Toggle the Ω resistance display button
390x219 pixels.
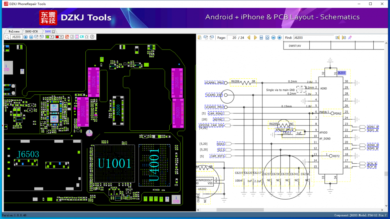pos(87,37)
